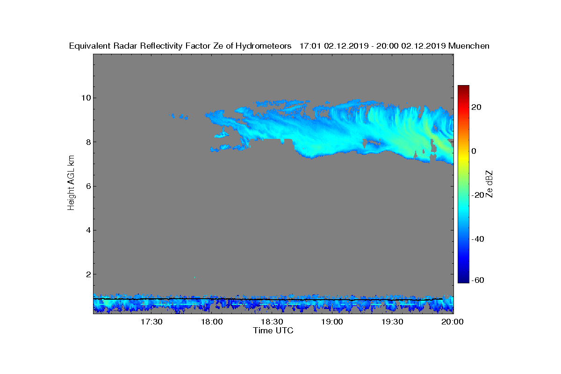This screenshot has width=561, height=374.
Task: Click the colorbar value 20
Action: coord(476,107)
